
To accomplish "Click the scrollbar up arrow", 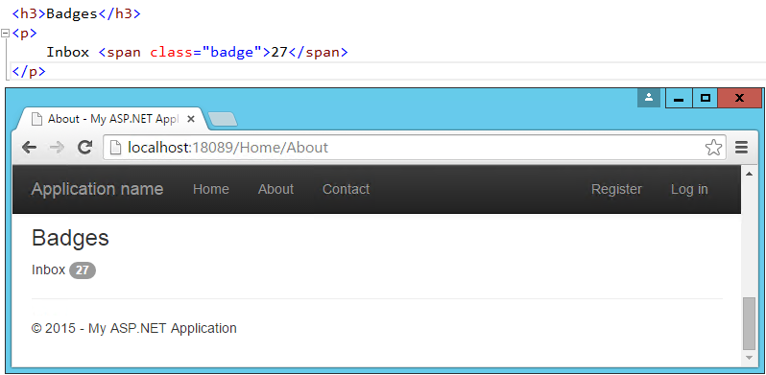I will 749,174.
